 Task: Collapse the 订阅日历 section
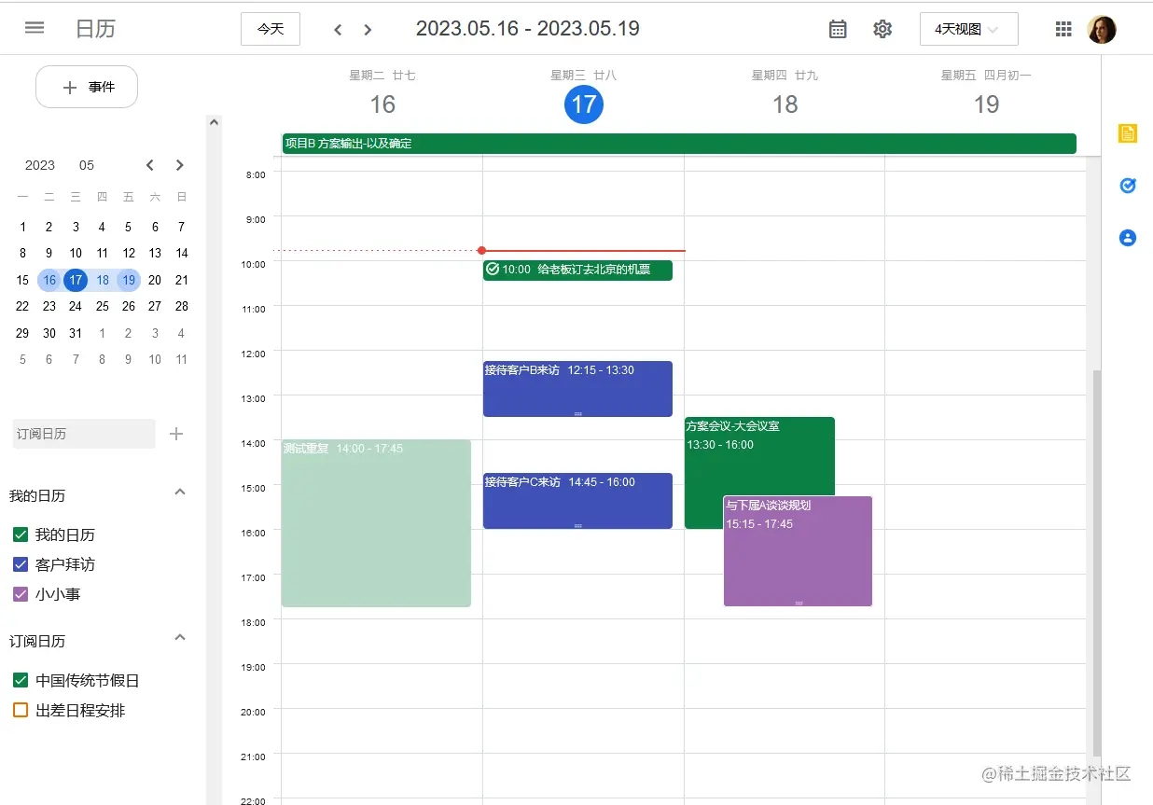(x=179, y=637)
